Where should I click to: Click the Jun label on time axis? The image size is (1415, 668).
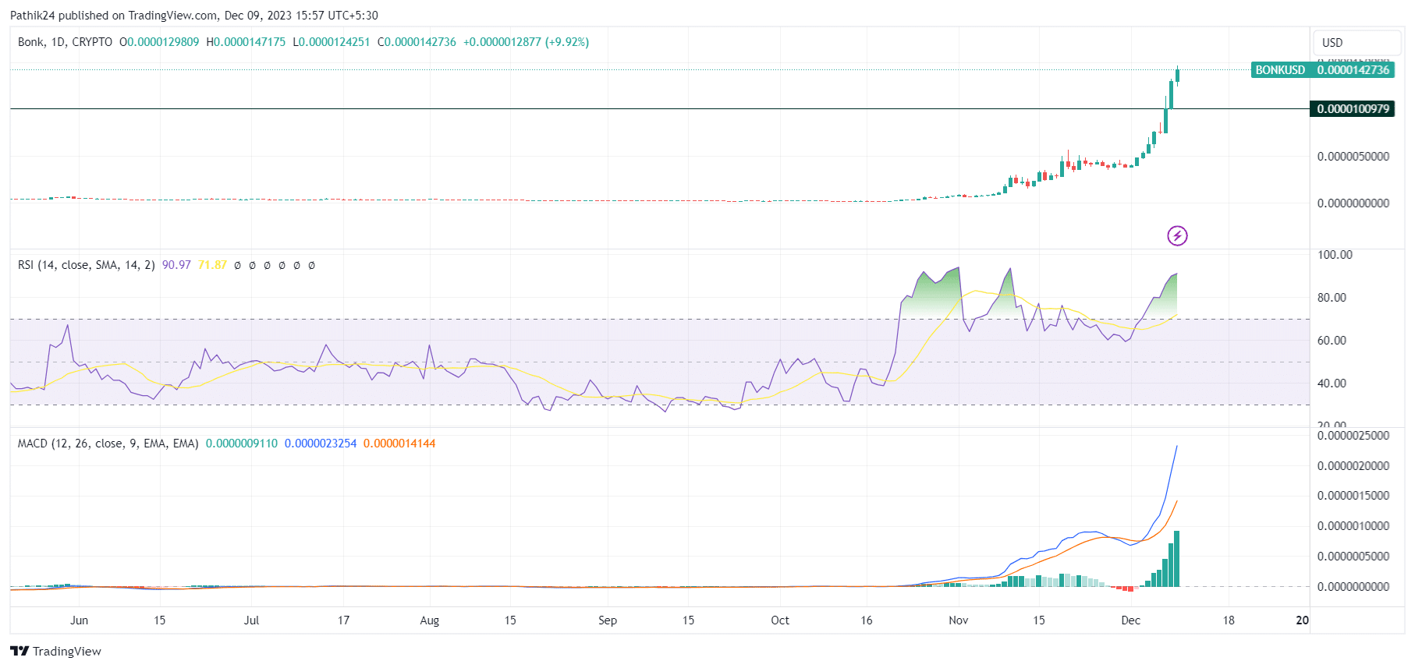pyautogui.click(x=79, y=620)
